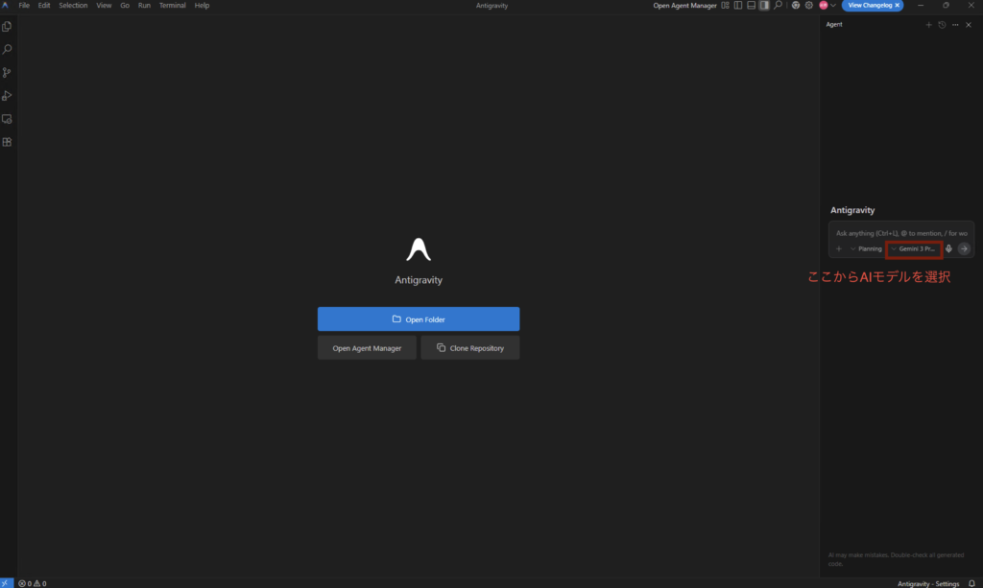Open Source Control in the activity bar
The width and height of the screenshot is (983, 588).
click(x=8, y=73)
